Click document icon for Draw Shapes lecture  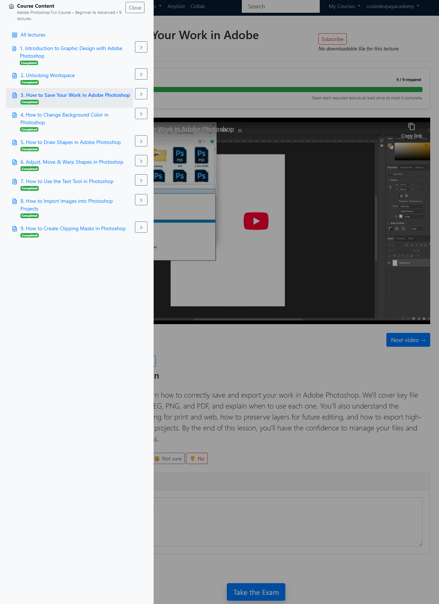point(15,143)
